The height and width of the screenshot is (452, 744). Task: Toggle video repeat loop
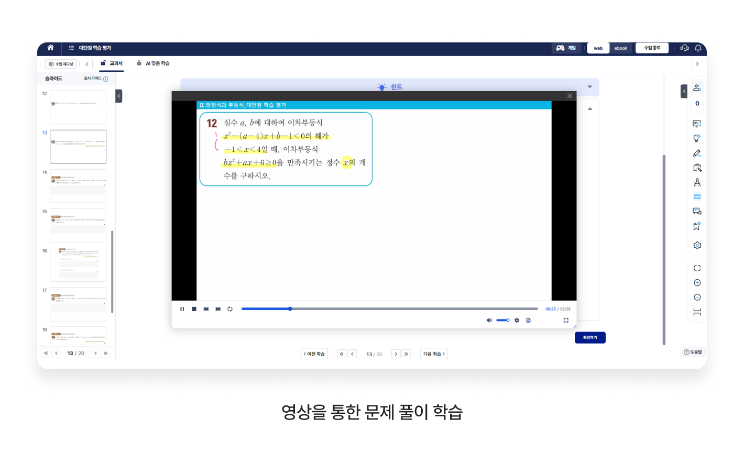[x=230, y=309]
